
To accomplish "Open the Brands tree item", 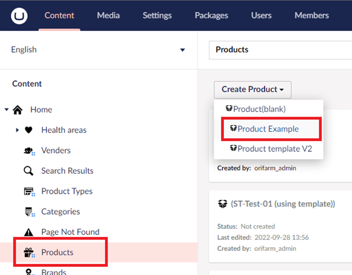I will pyautogui.click(x=54, y=272).
